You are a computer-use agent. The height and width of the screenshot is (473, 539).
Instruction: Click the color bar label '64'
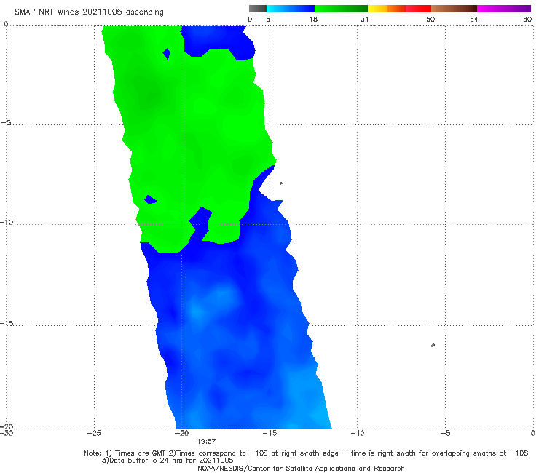(474, 20)
